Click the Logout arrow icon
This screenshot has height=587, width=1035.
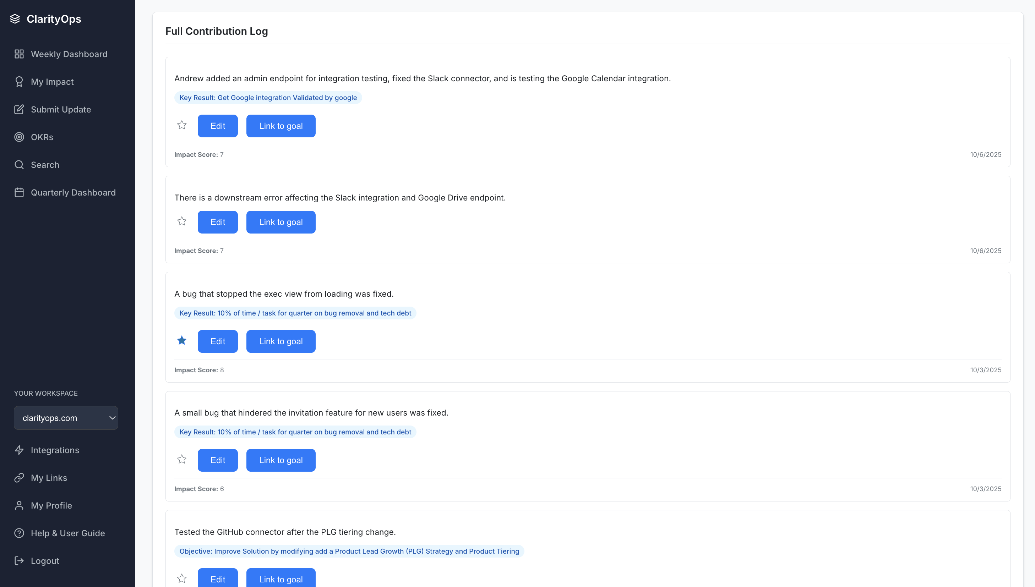click(19, 561)
